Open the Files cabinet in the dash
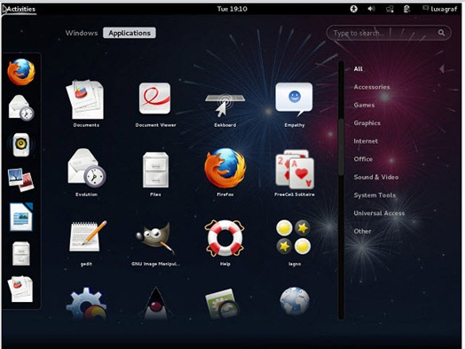The width and height of the screenshot is (465, 349). (x=21, y=253)
